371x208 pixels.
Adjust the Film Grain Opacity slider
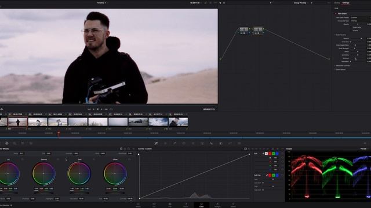[x=358, y=24]
